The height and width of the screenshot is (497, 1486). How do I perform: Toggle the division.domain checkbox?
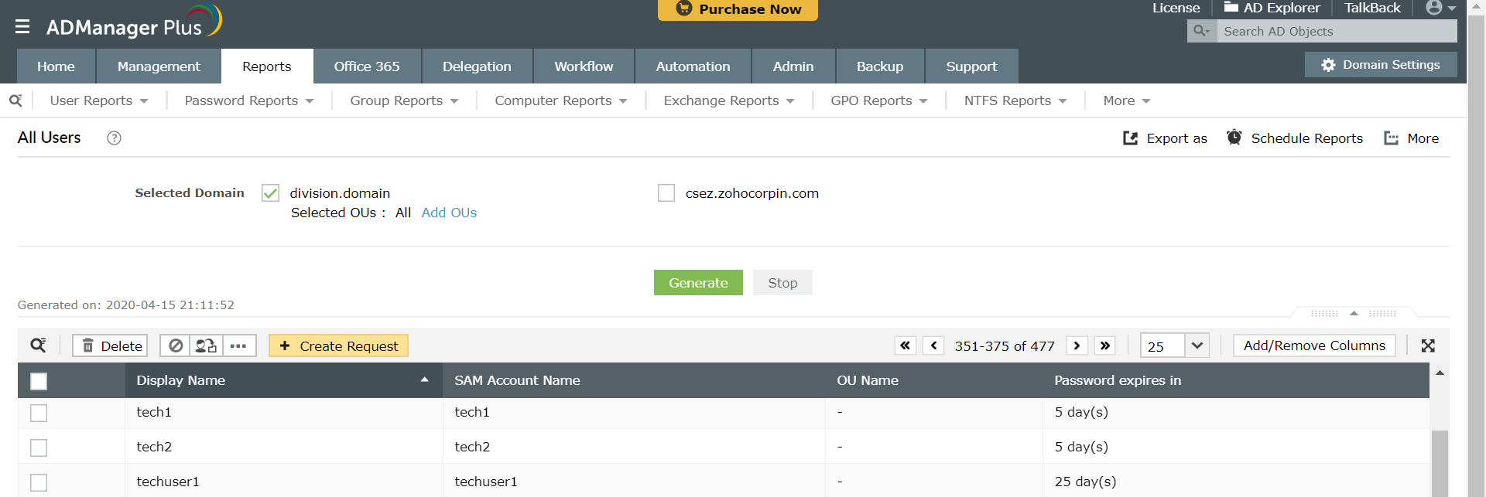270,193
